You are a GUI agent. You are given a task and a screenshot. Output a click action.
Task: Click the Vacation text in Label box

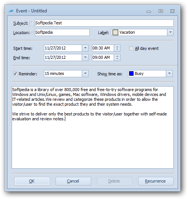click(127, 32)
